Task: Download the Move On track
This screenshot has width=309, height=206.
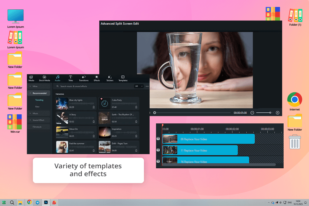Action: [94, 136]
